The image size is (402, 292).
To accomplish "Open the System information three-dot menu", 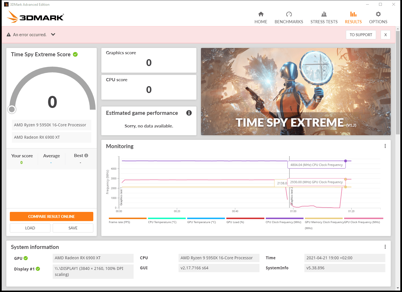I will click(x=385, y=247).
